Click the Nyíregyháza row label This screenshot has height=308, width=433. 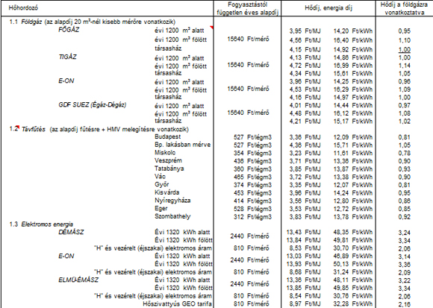172,201
